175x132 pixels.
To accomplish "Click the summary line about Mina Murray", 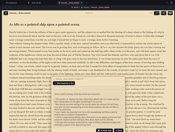I will pos(86,107).
